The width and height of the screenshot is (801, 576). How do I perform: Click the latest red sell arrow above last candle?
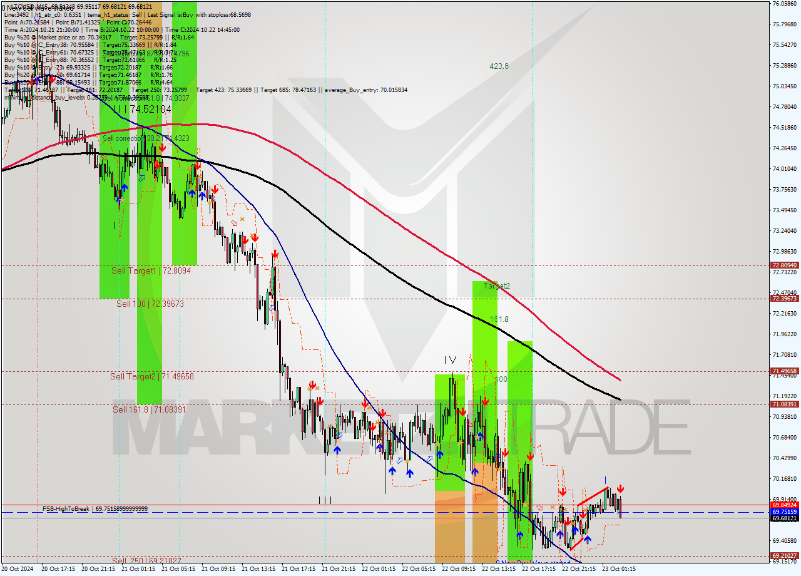pos(620,488)
